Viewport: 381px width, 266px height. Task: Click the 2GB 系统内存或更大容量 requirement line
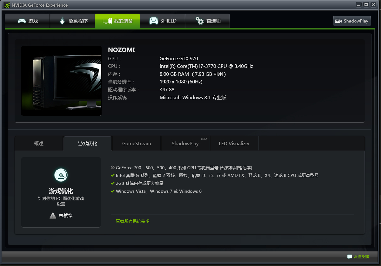pyautogui.click(x=140, y=183)
